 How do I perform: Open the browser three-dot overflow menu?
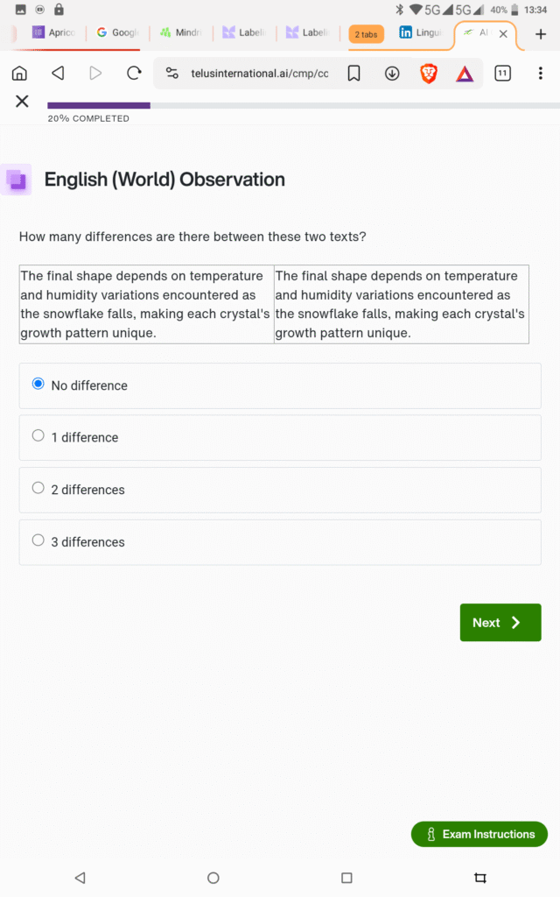(x=541, y=74)
